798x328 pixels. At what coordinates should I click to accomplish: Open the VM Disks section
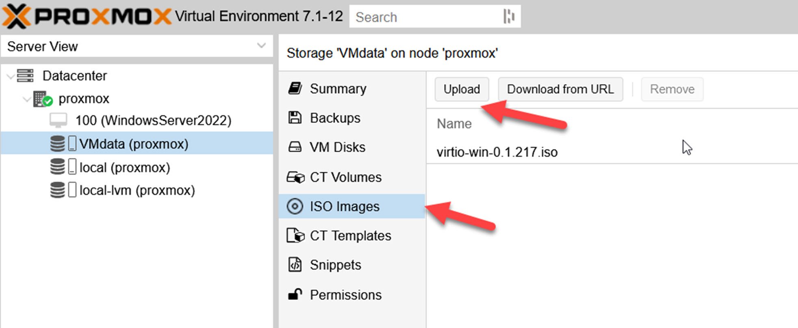(337, 147)
